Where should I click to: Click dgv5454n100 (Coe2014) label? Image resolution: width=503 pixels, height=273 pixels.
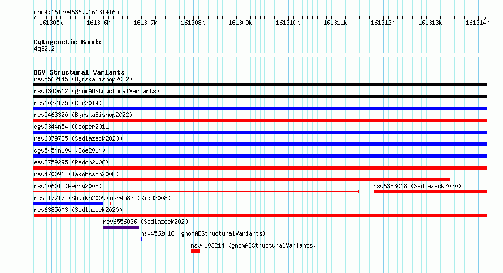pyautogui.click(x=70, y=150)
